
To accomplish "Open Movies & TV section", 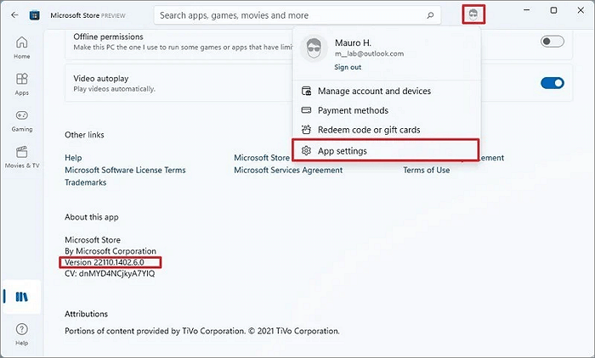I will click(21, 156).
